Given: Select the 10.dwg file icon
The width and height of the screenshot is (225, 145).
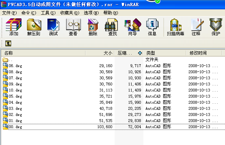Looking at the screenshot, I should pos(5,90).
